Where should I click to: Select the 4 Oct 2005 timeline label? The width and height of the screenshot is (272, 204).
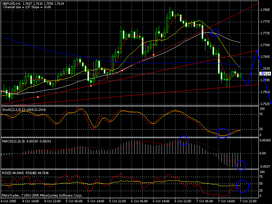pyautogui.click(x=8, y=201)
